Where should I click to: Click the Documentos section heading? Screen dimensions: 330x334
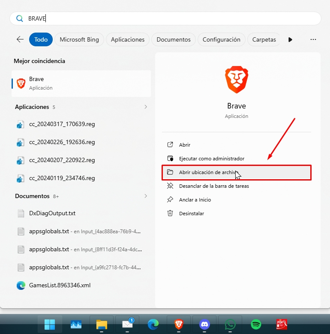pyautogui.click(x=32, y=196)
